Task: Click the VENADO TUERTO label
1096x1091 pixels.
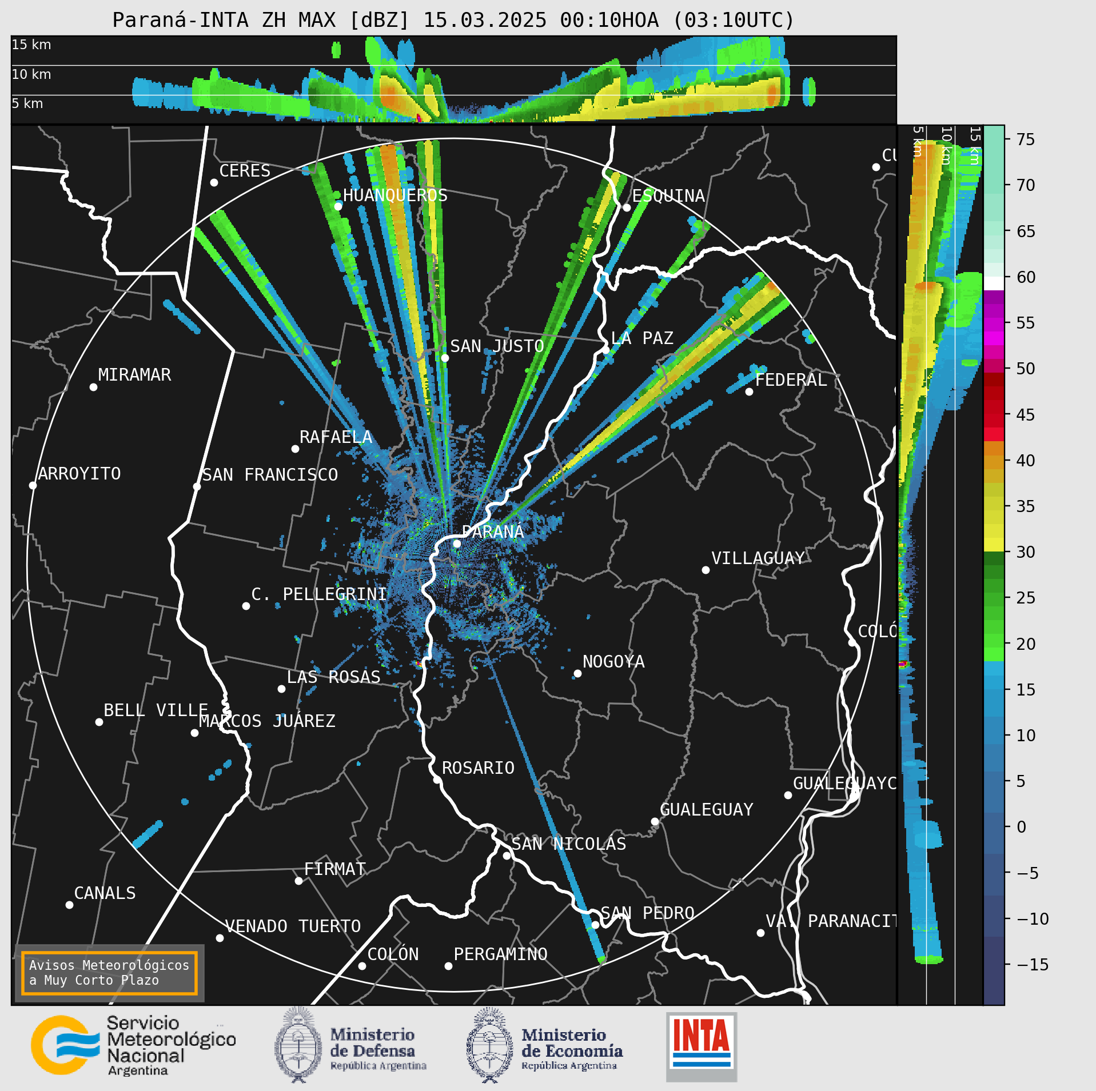Action: (x=293, y=926)
